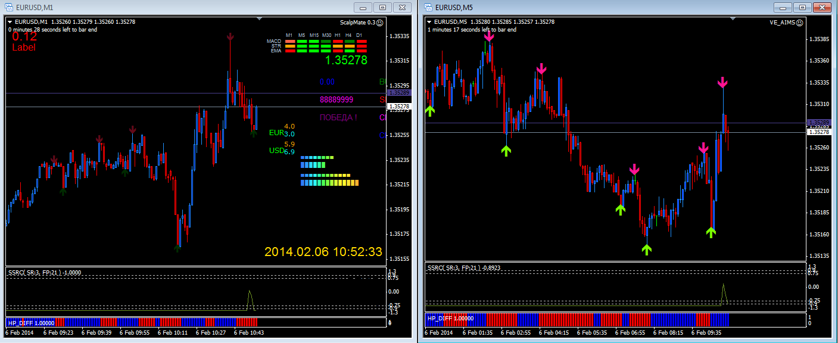Click the EURUSD,M5 window title bar icon

[429, 8]
